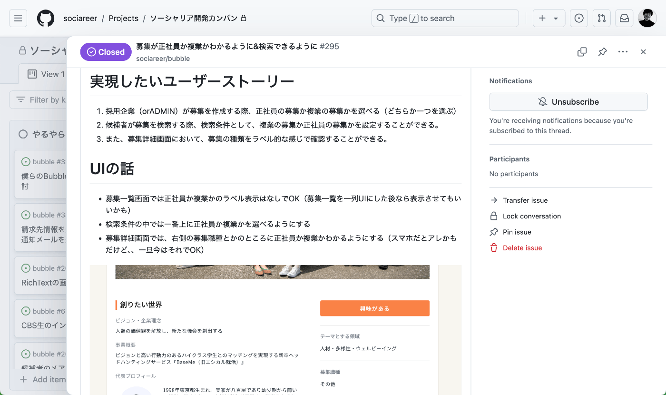This screenshot has height=395, width=666.
Task: Open the RichTextの画 card
Action: pos(40,276)
